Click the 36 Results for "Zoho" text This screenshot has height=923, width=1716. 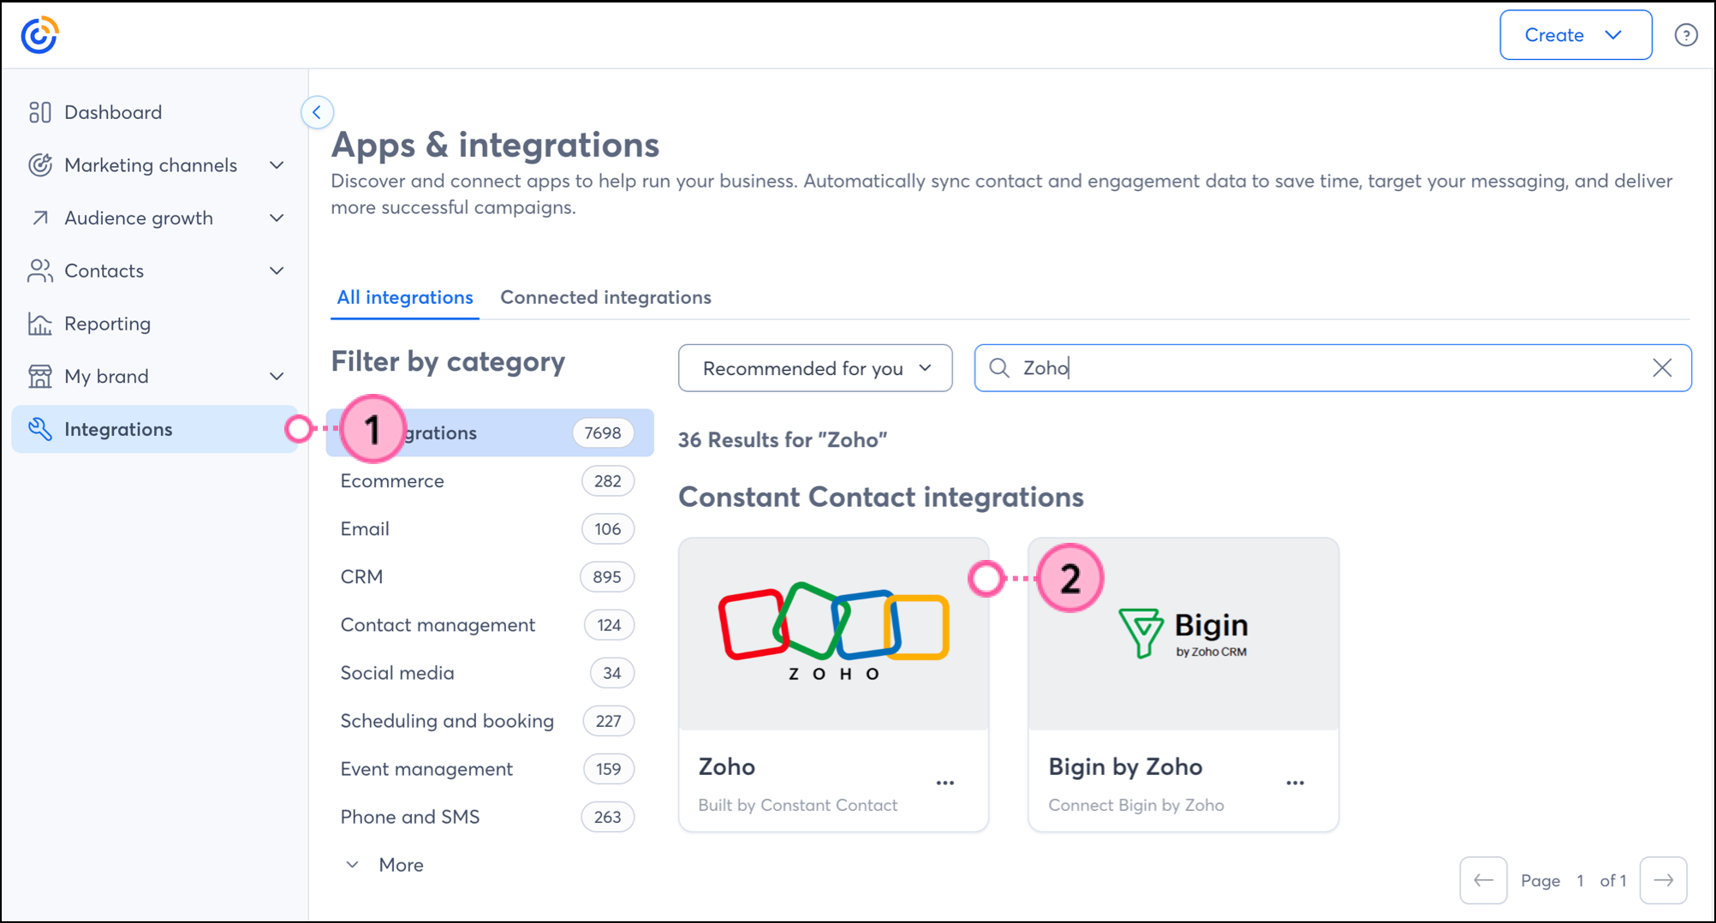783,440
